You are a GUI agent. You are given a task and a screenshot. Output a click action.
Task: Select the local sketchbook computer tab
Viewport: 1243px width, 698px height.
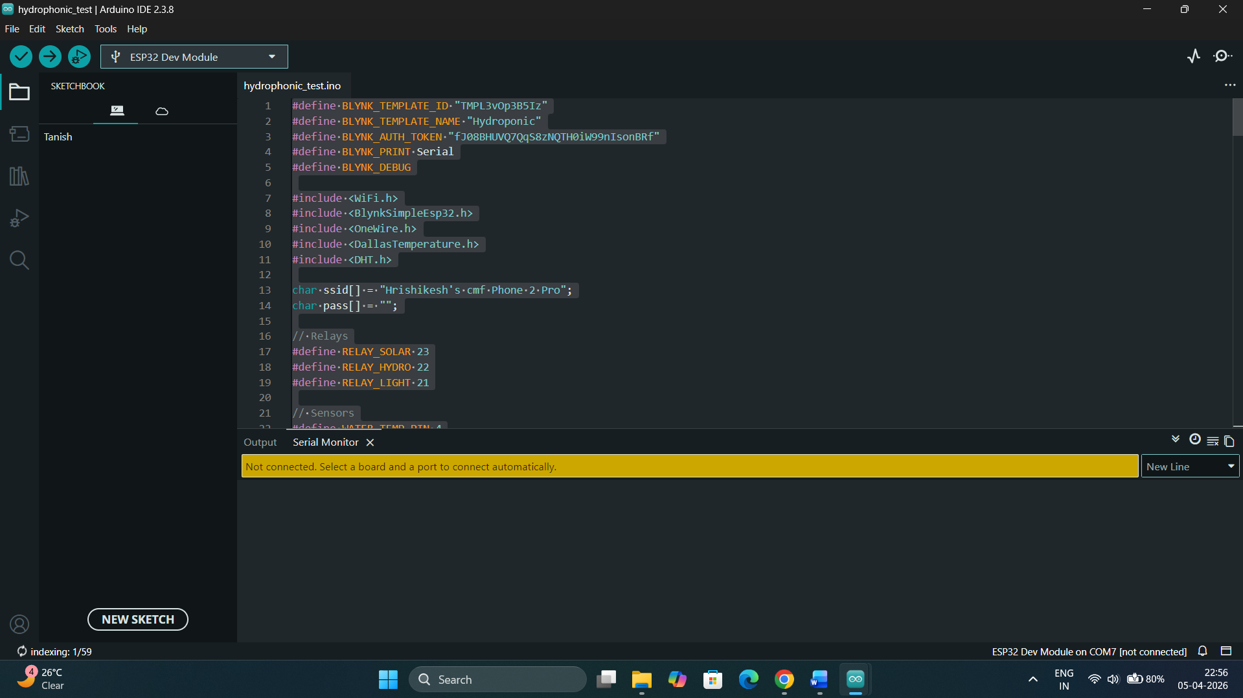tap(117, 111)
